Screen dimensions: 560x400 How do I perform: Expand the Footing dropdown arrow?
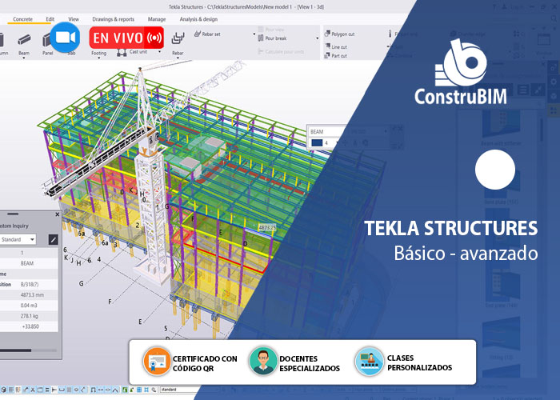[98, 58]
